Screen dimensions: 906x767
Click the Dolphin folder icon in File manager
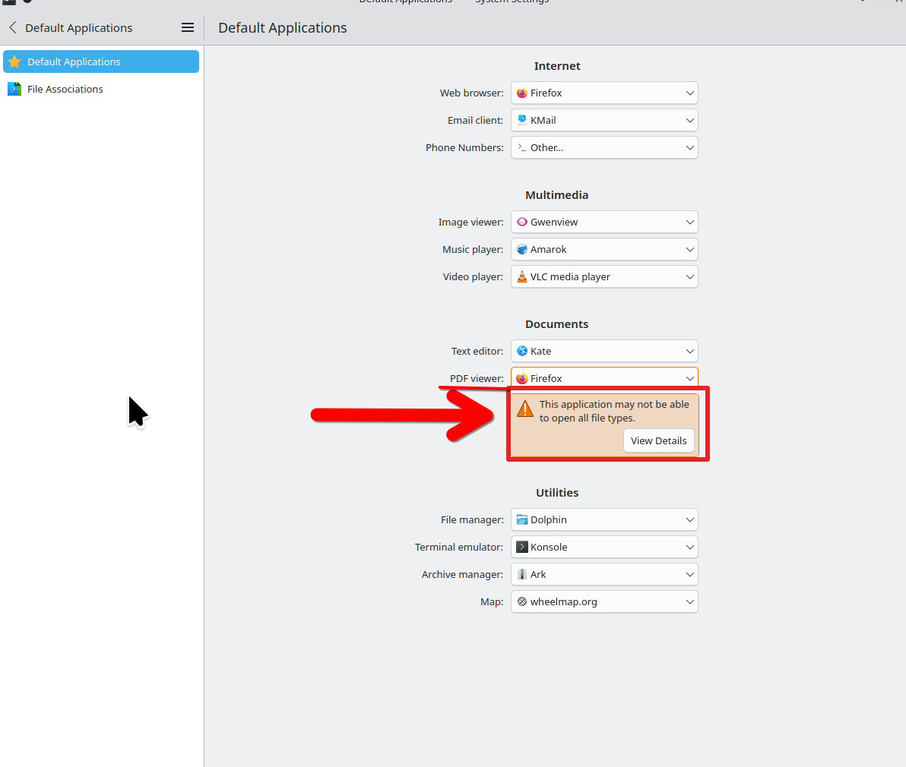(x=521, y=519)
